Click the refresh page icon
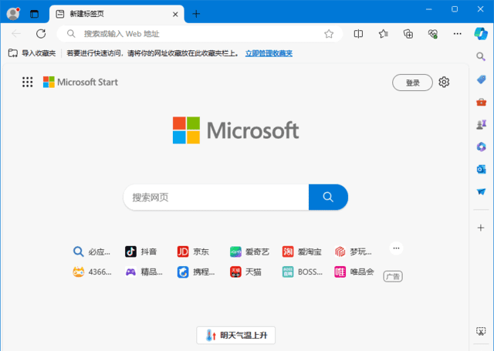494x351 pixels. tap(41, 34)
